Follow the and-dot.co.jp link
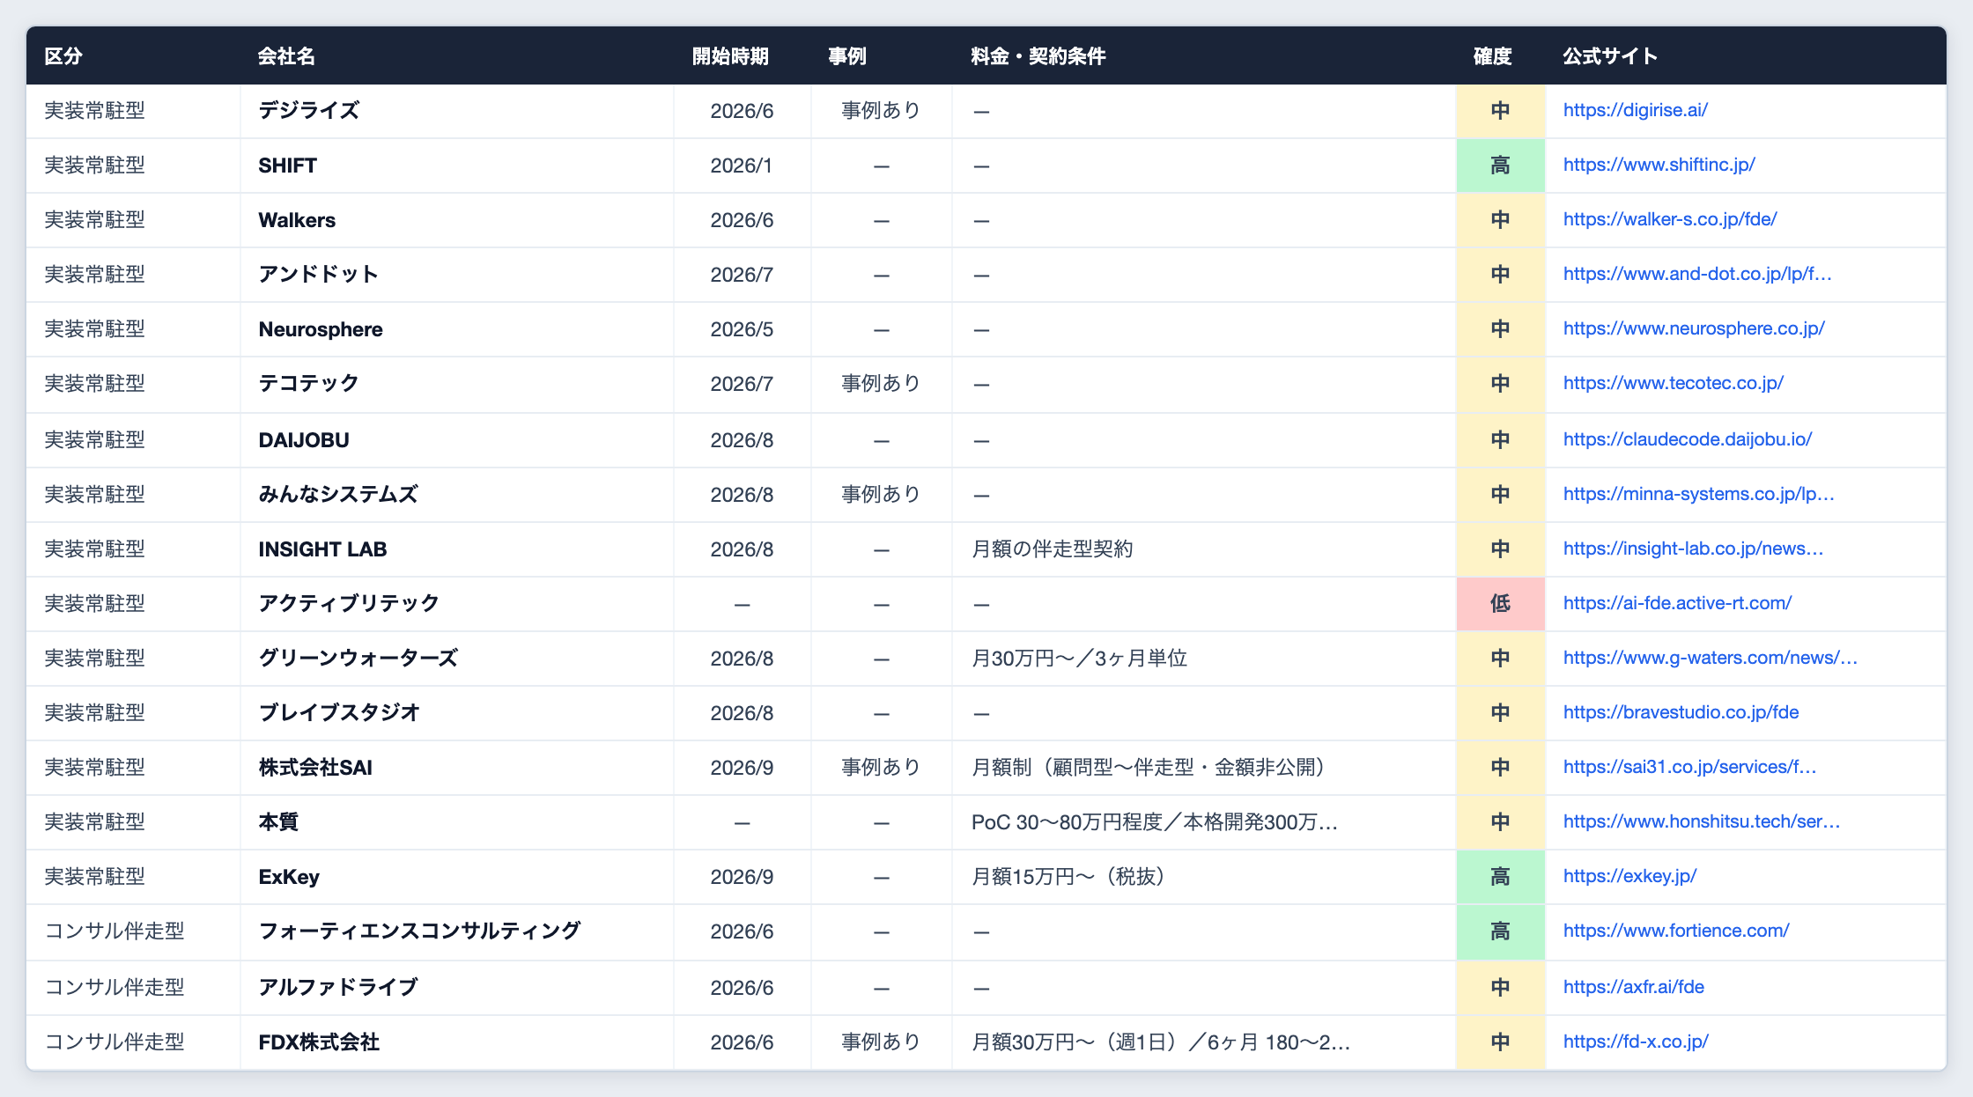The image size is (1973, 1097). (1697, 274)
